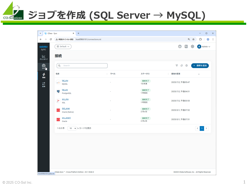The image size is (248, 186).
Task: Click the date 2025/7/2, 午後05:47
Action: pyautogui.click(x=181, y=82)
